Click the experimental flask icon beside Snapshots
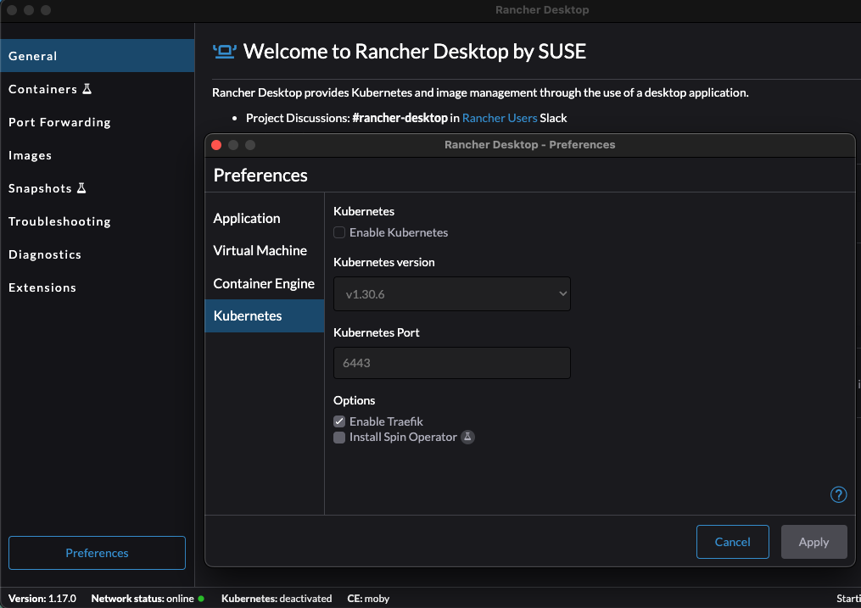 pos(81,188)
